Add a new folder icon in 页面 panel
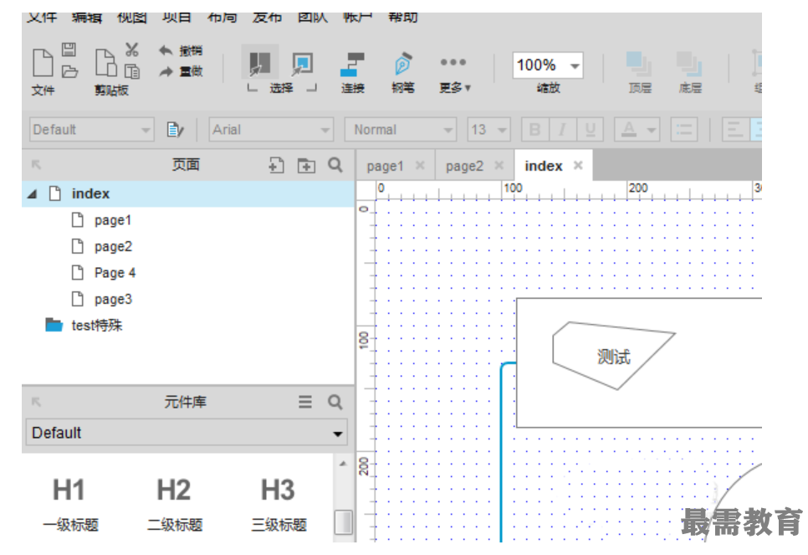 [306, 166]
